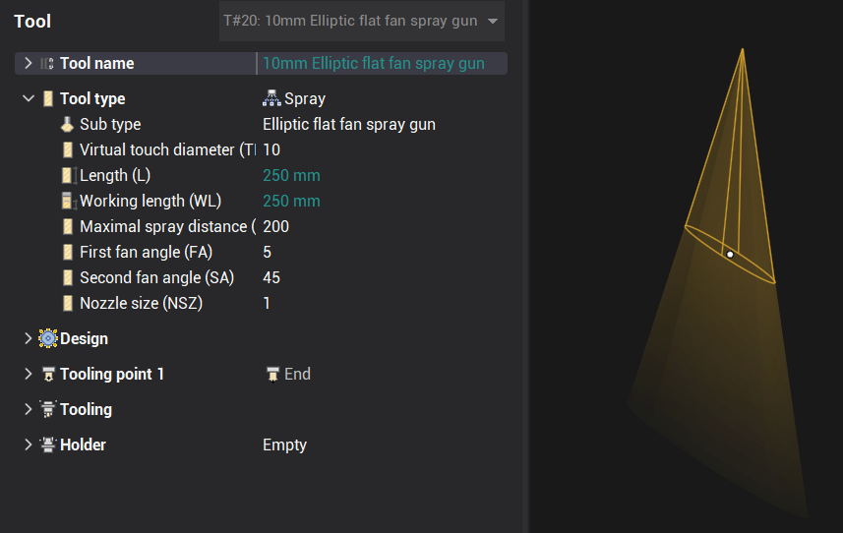843x533 pixels.
Task: Select the Maximal spray distance value 200
Action: [x=275, y=226]
